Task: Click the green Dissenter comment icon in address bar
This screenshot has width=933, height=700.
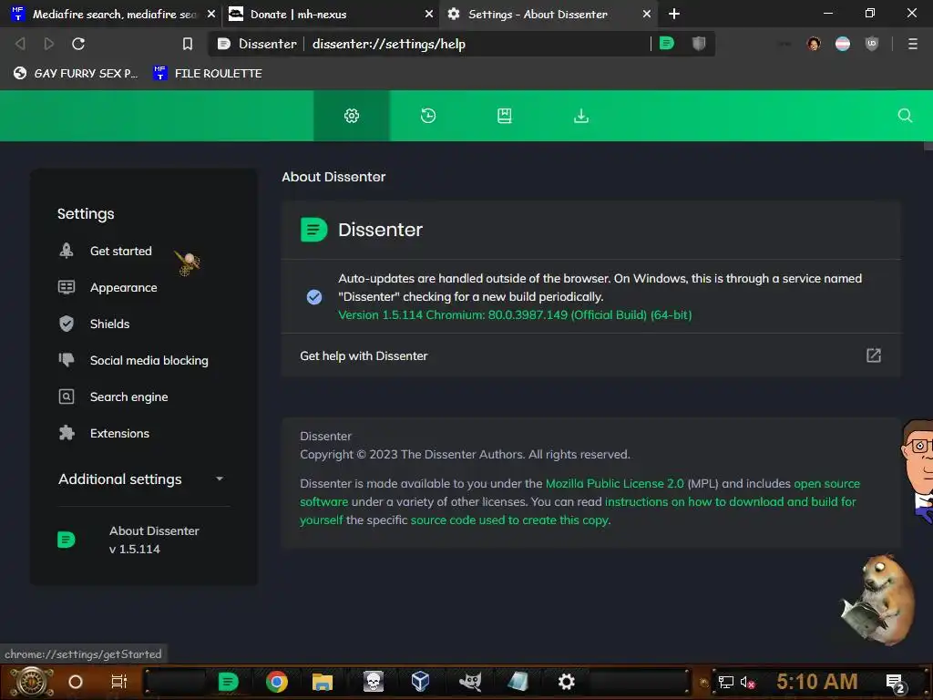Action: tap(667, 44)
